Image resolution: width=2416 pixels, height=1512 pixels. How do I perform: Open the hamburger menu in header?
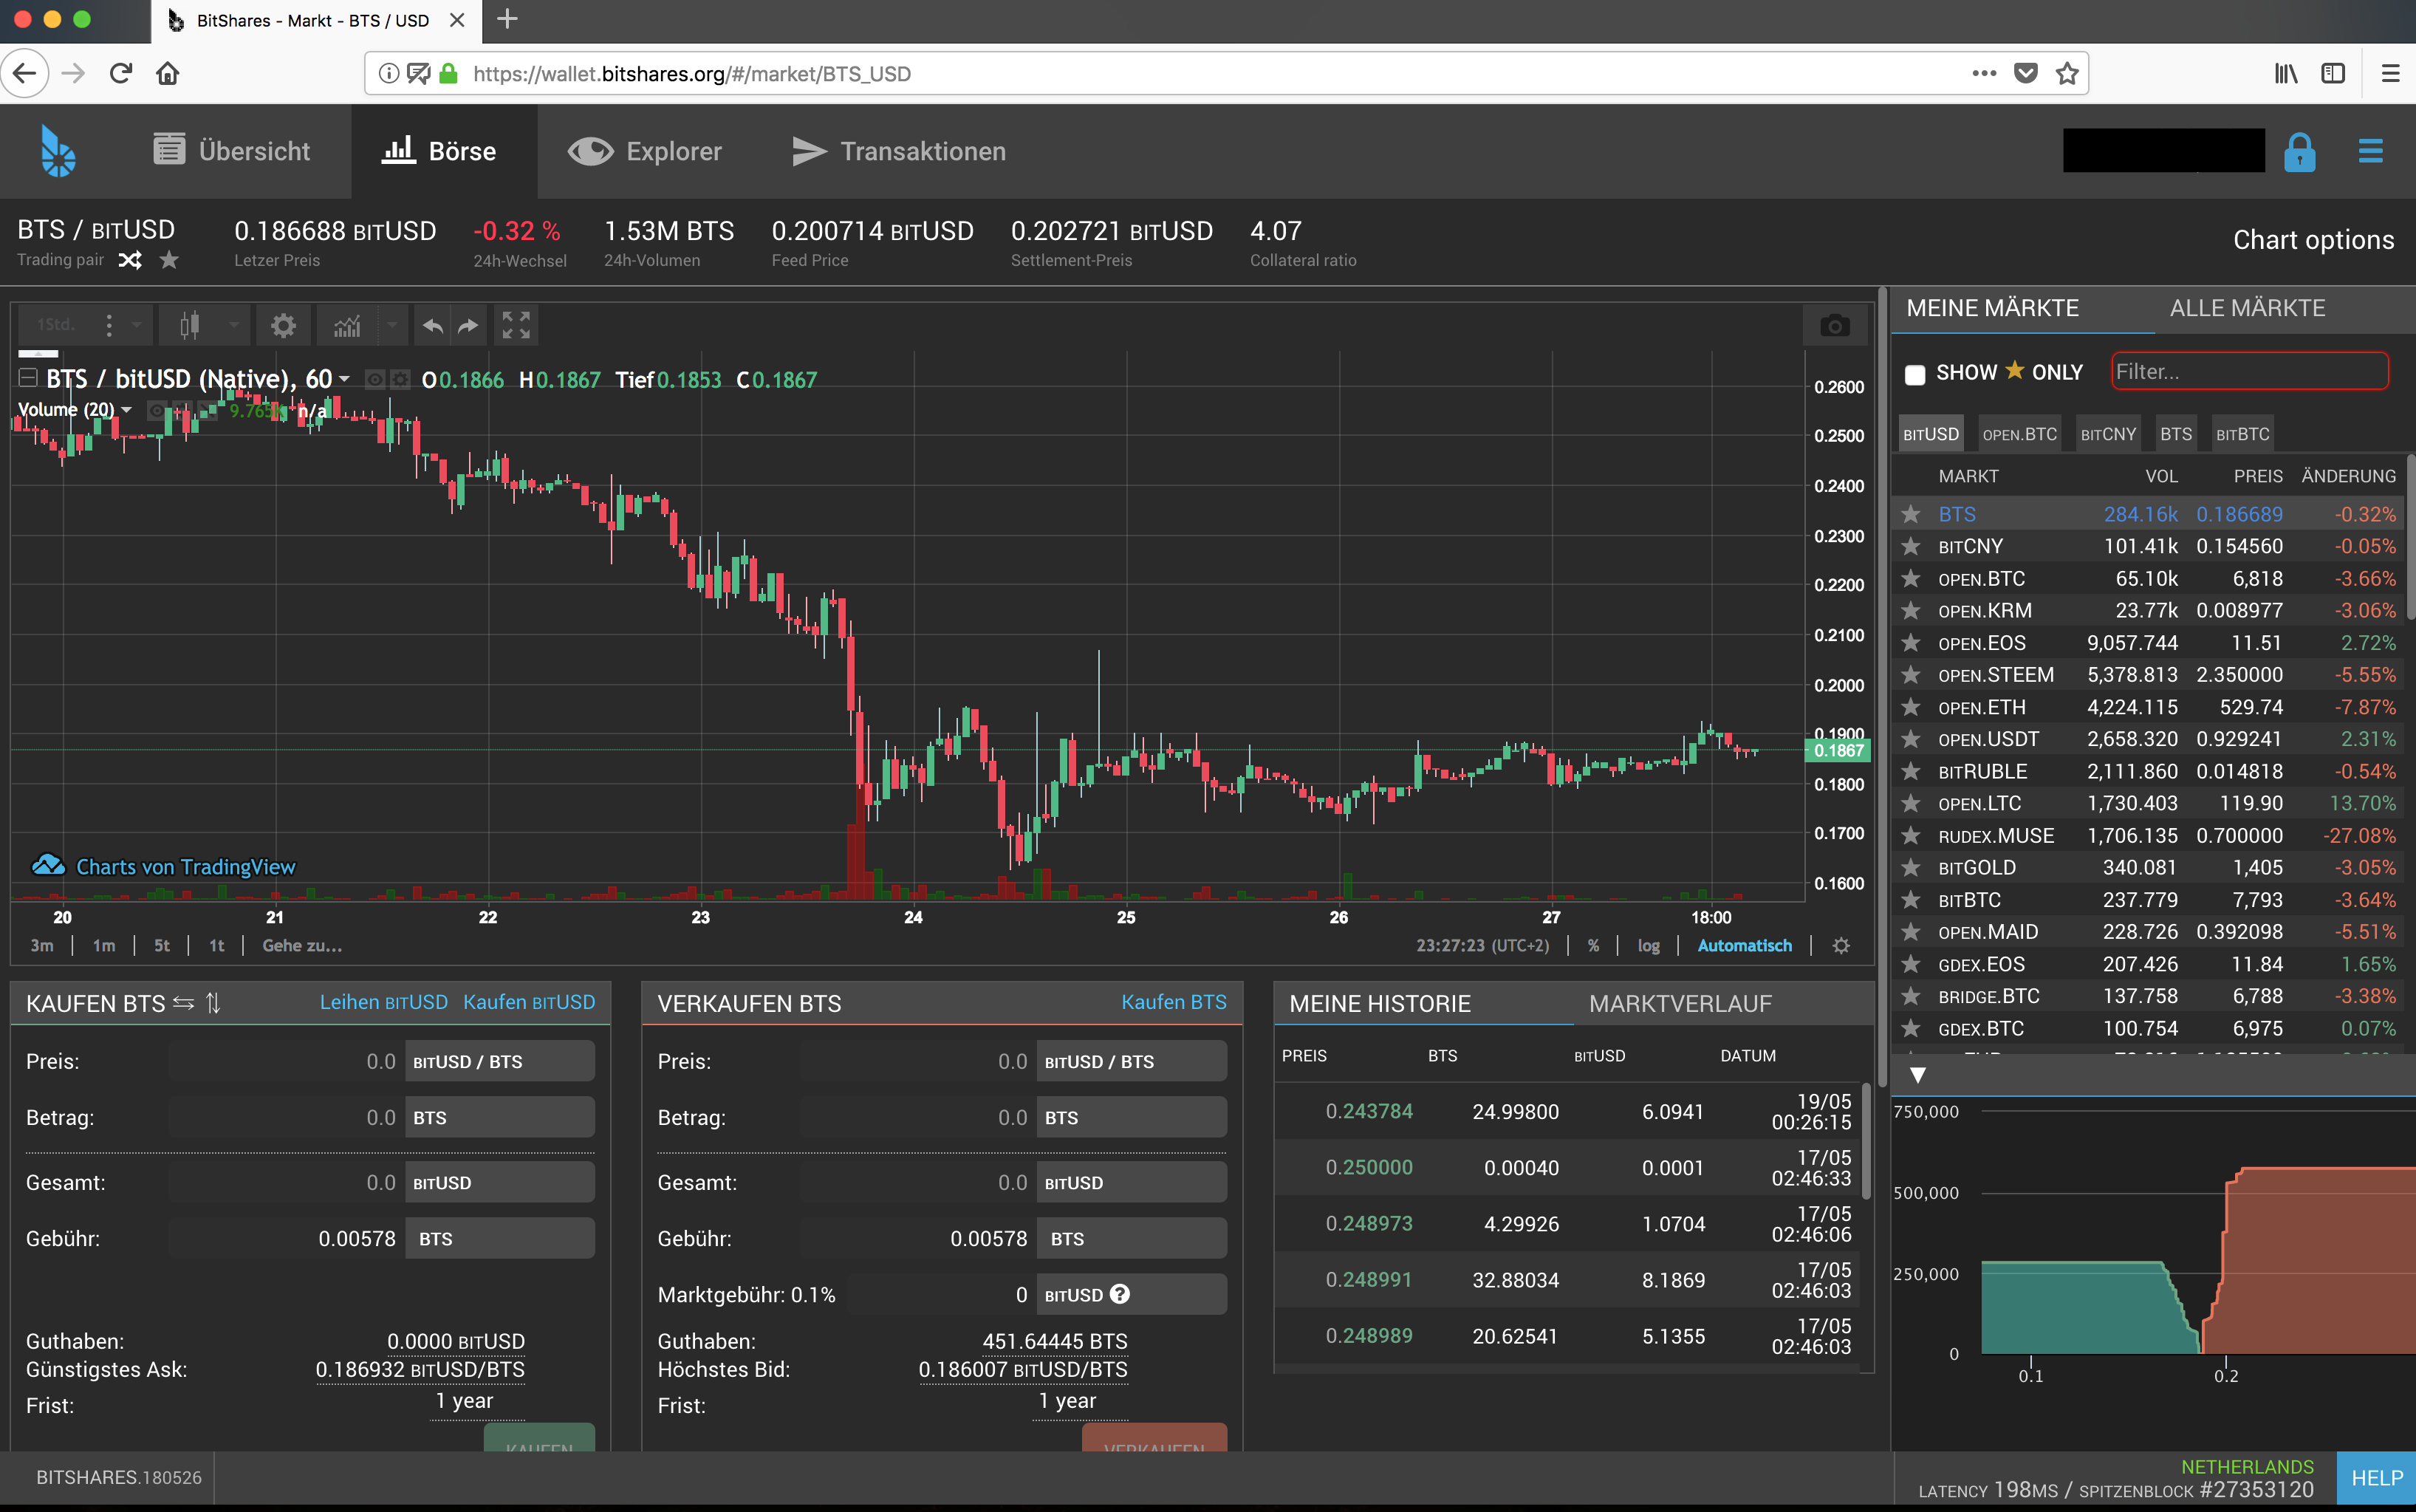coord(2370,152)
